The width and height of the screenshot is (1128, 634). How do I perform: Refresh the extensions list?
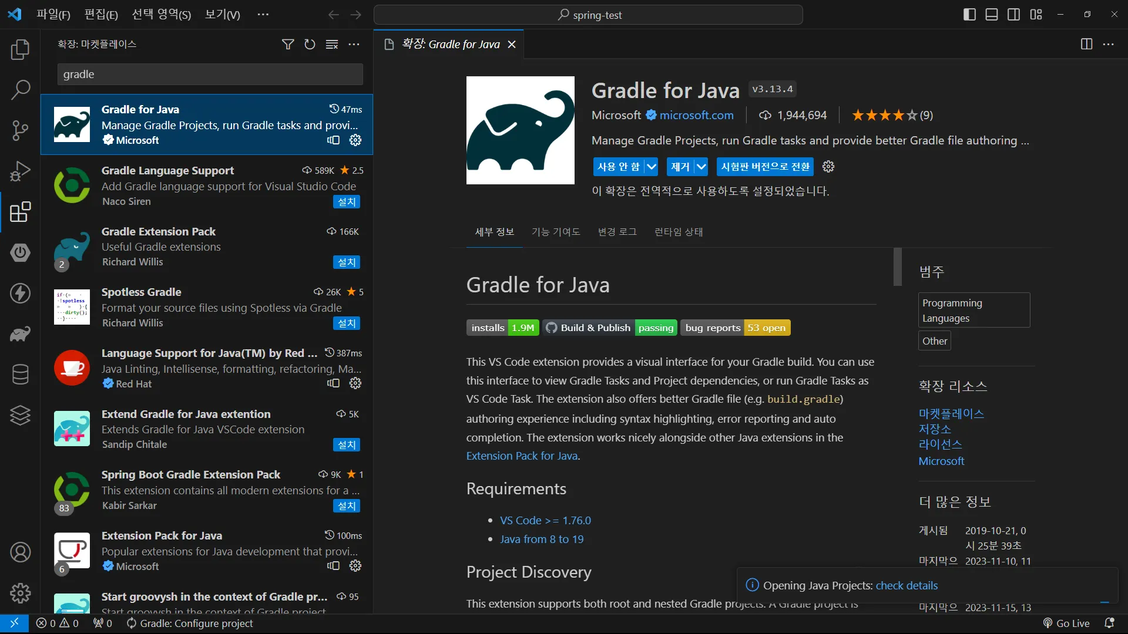pyautogui.click(x=310, y=44)
